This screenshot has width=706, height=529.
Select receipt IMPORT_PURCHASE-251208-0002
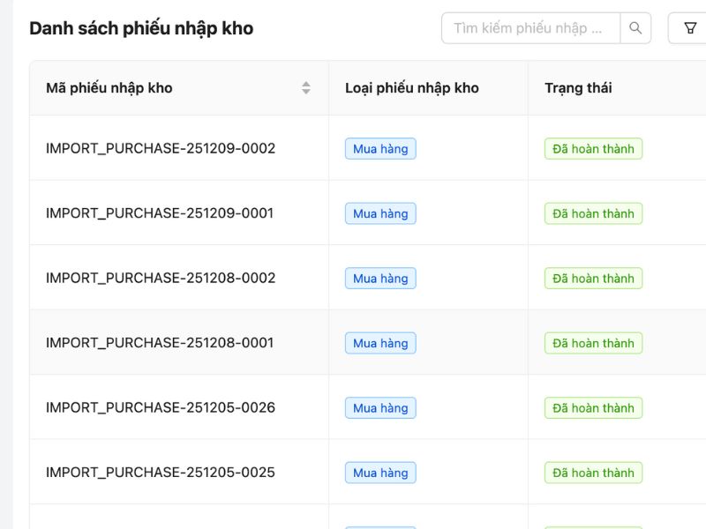pos(161,278)
